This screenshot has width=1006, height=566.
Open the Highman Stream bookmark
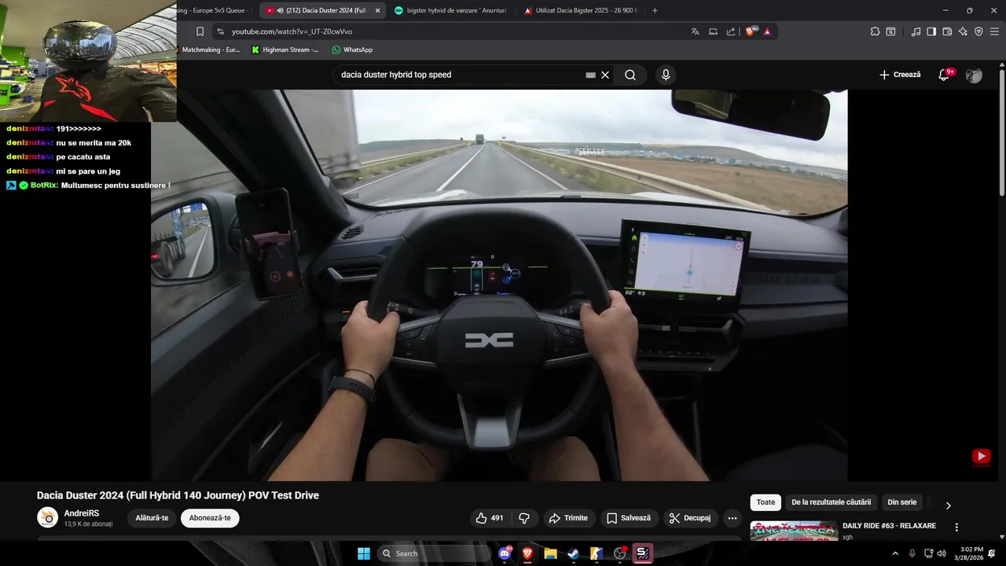pos(285,50)
